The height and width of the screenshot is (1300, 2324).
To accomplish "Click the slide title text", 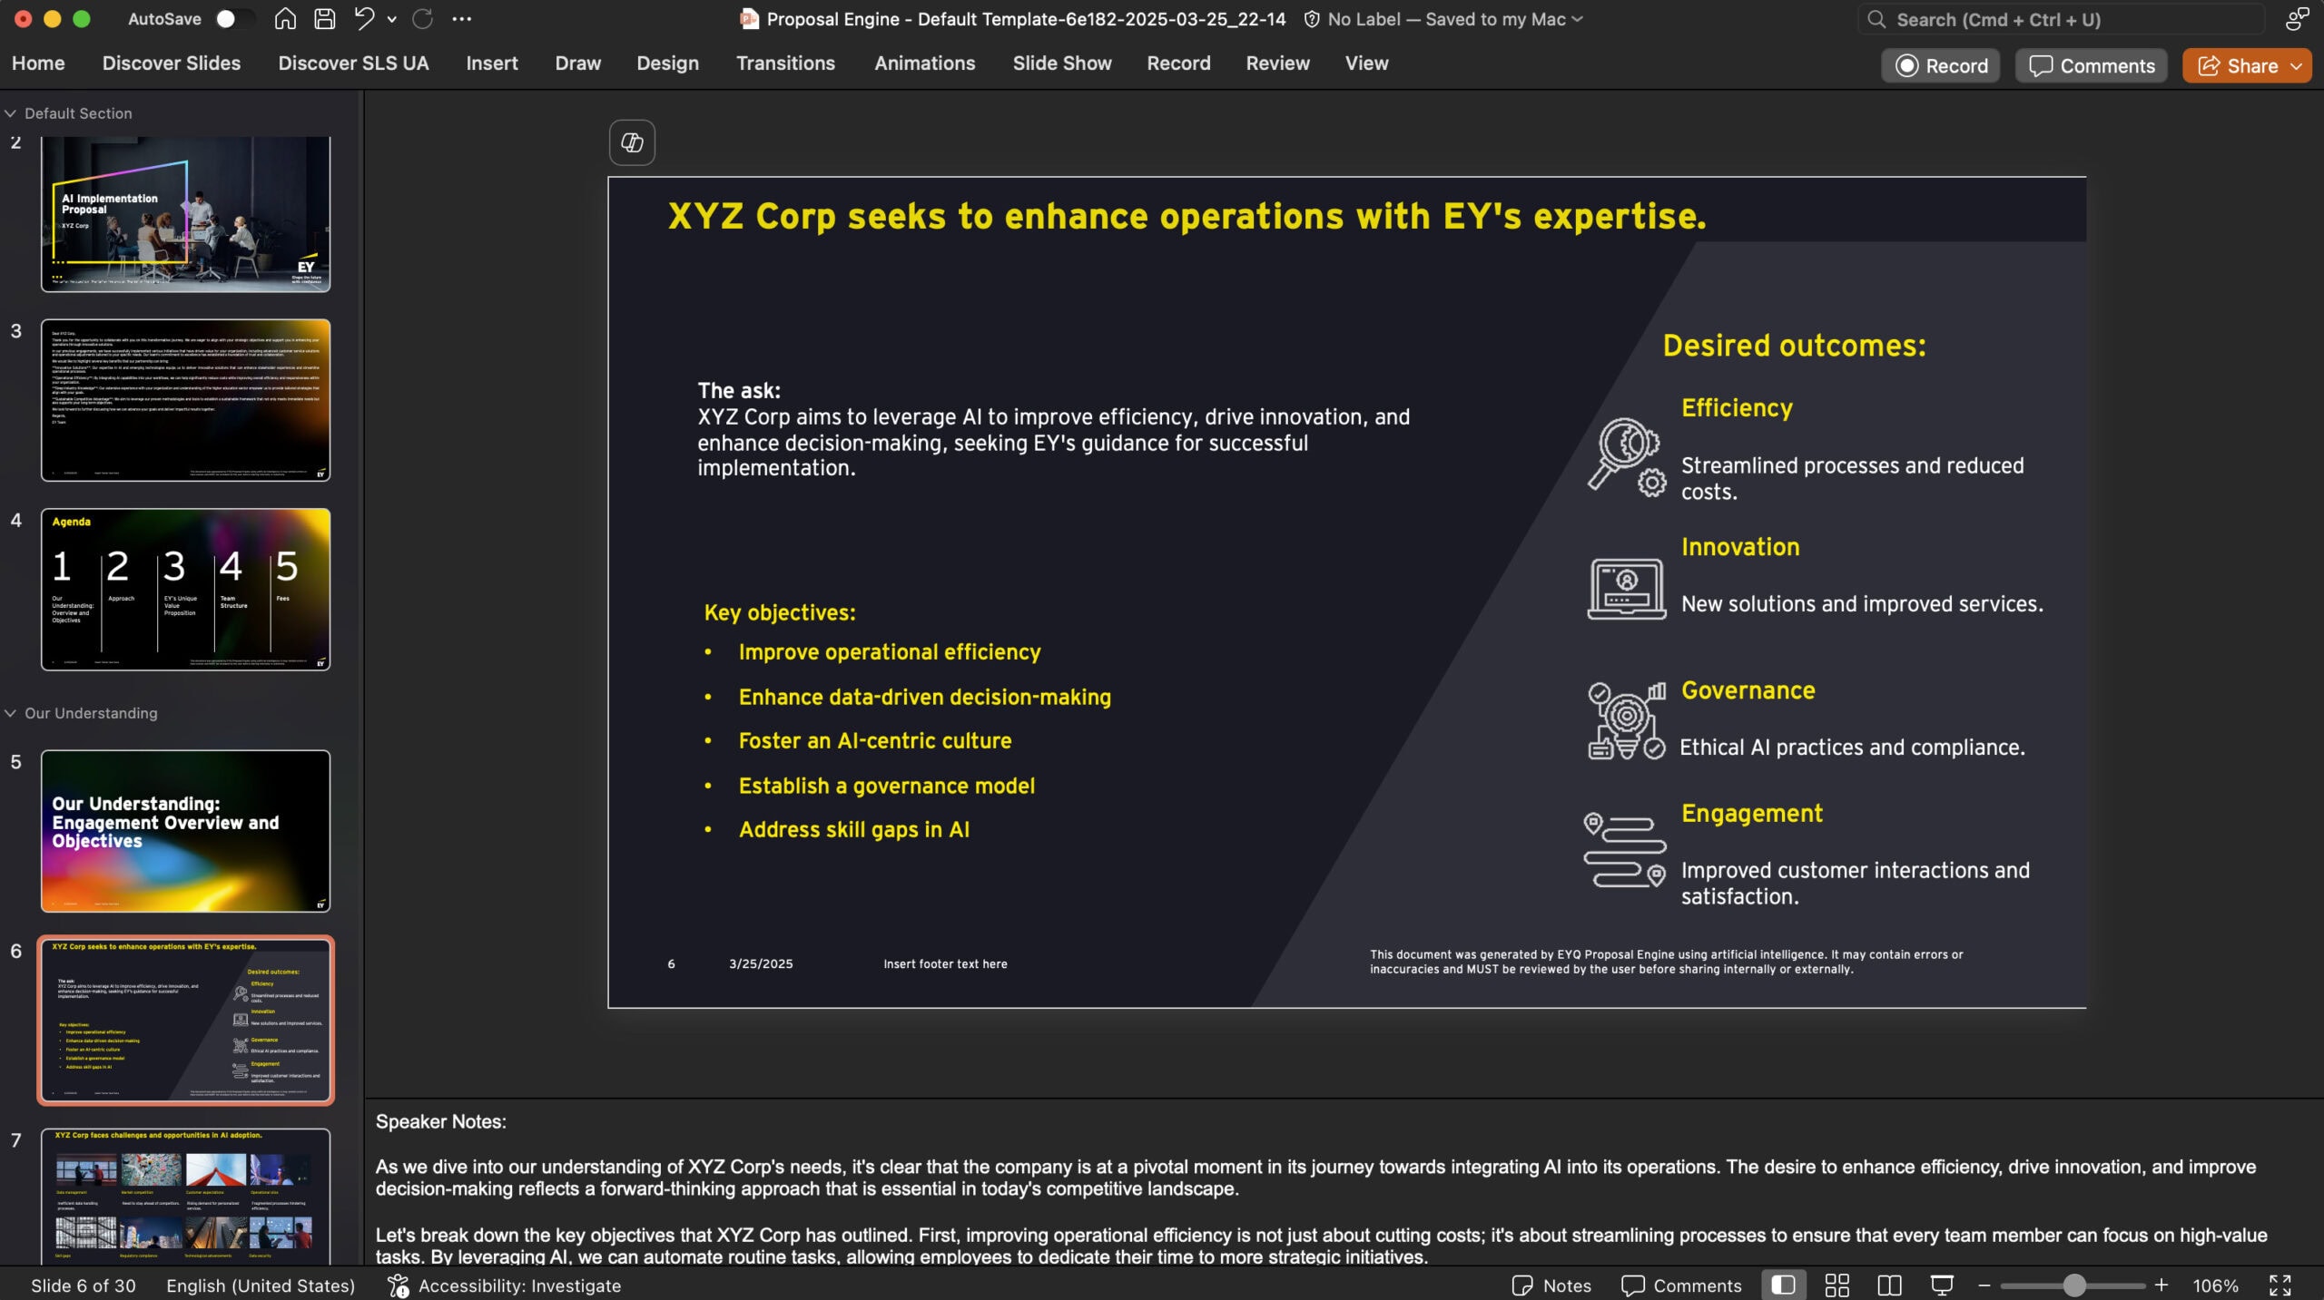I will pos(1187,217).
